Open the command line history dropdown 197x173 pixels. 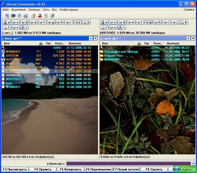point(193,163)
